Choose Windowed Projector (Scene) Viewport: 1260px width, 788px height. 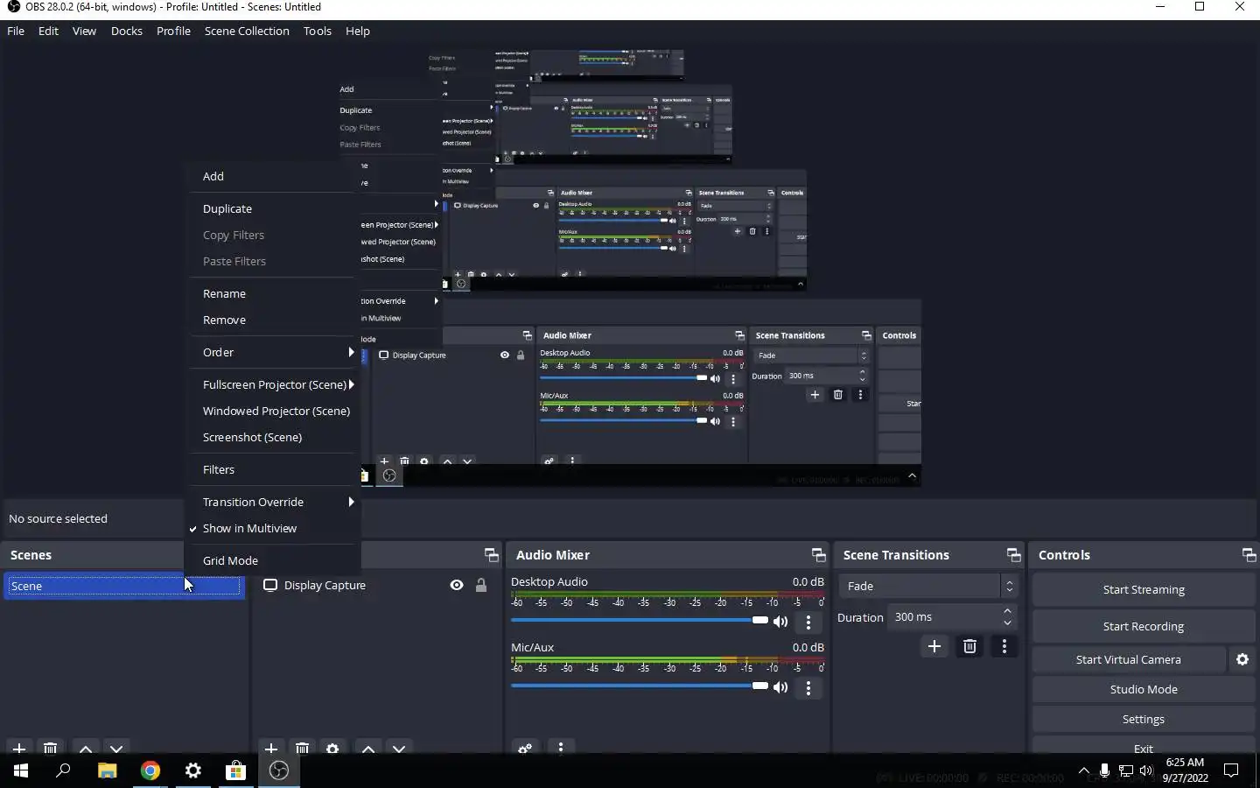[273, 411]
